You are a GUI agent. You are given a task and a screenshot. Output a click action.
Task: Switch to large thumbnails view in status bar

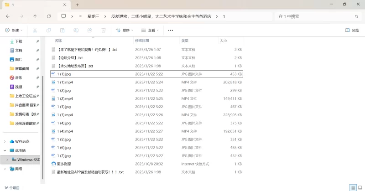tap(360, 187)
